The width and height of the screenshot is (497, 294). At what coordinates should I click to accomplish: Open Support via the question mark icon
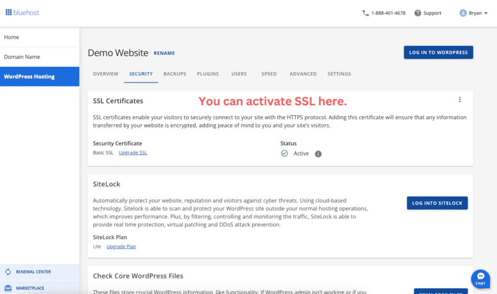(x=417, y=13)
